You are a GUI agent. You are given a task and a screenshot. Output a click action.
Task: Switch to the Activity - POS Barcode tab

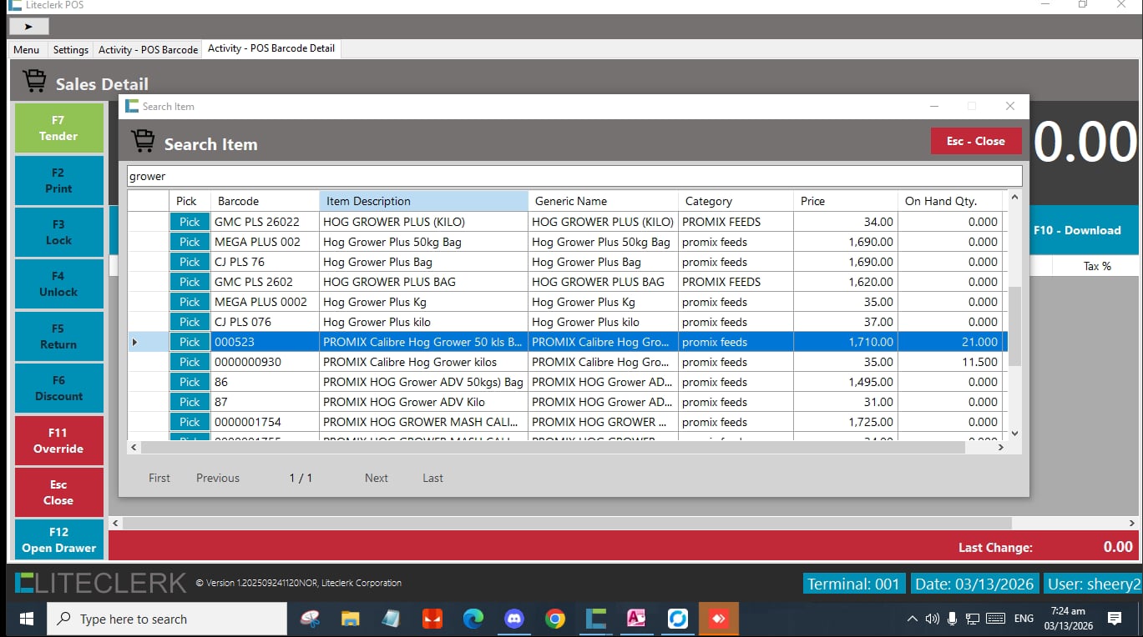[x=148, y=50]
